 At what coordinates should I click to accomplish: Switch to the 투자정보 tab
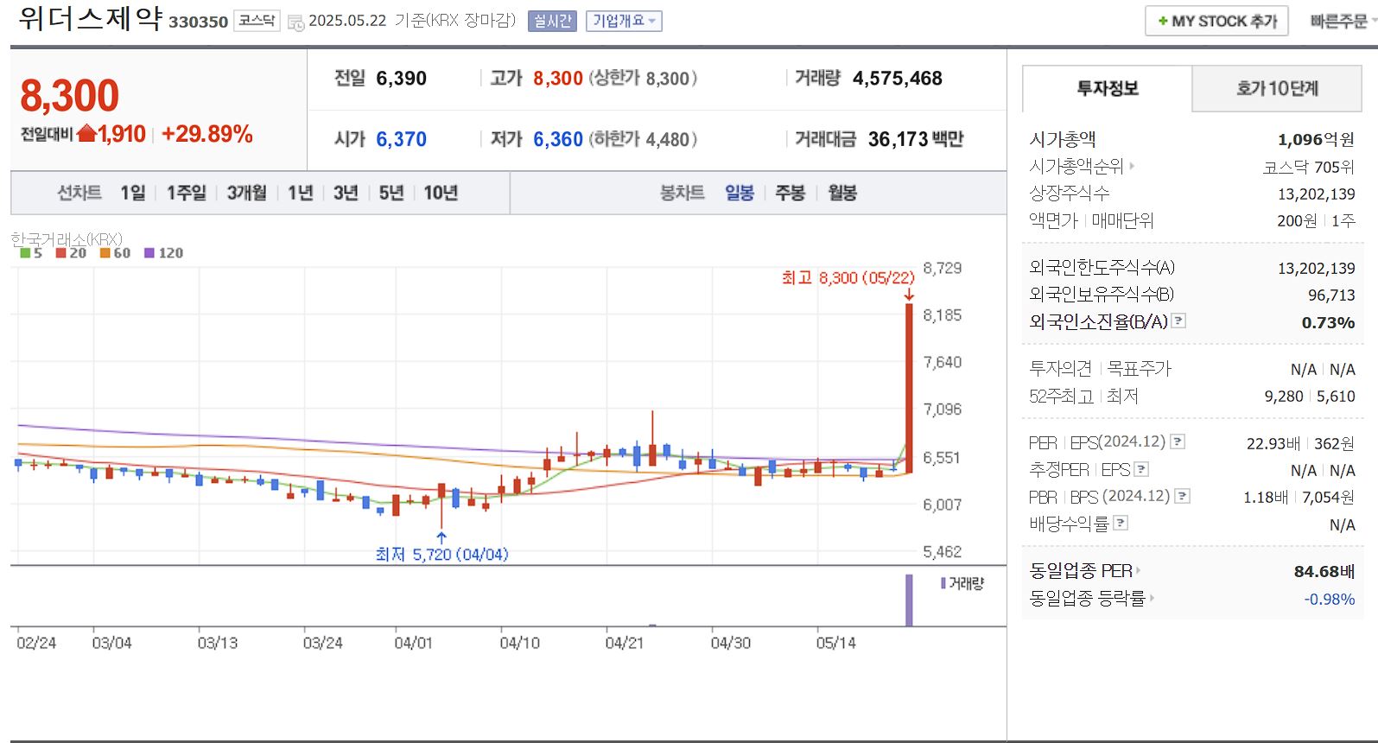click(1107, 88)
